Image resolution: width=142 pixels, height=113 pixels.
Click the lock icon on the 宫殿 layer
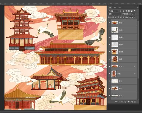click(x=135, y=67)
